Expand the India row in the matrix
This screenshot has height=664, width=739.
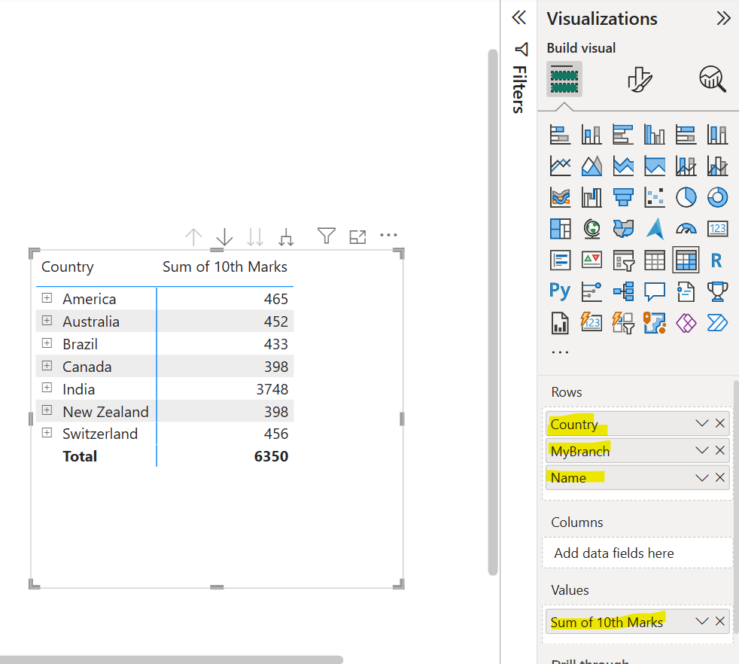pos(47,389)
